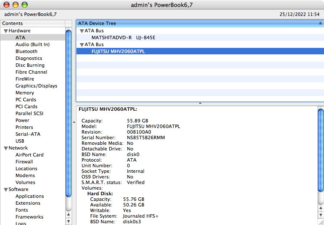324x225 pixels.
Task: Open Audio (Built In) section
Action: (x=32, y=44)
